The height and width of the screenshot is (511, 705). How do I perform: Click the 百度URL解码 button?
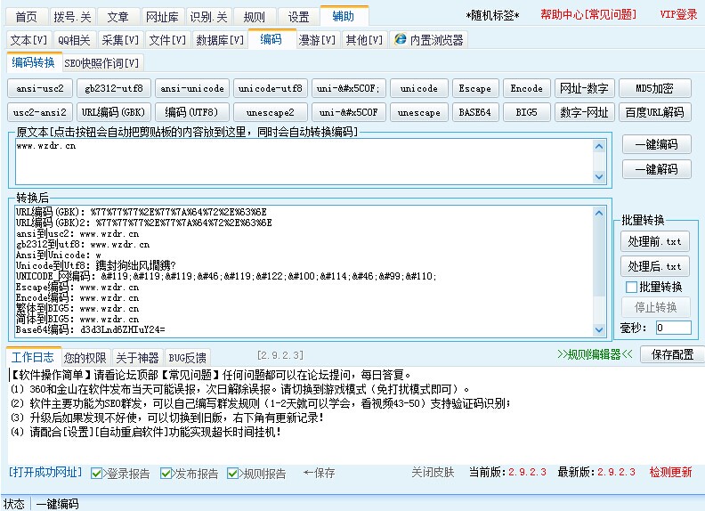click(654, 112)
